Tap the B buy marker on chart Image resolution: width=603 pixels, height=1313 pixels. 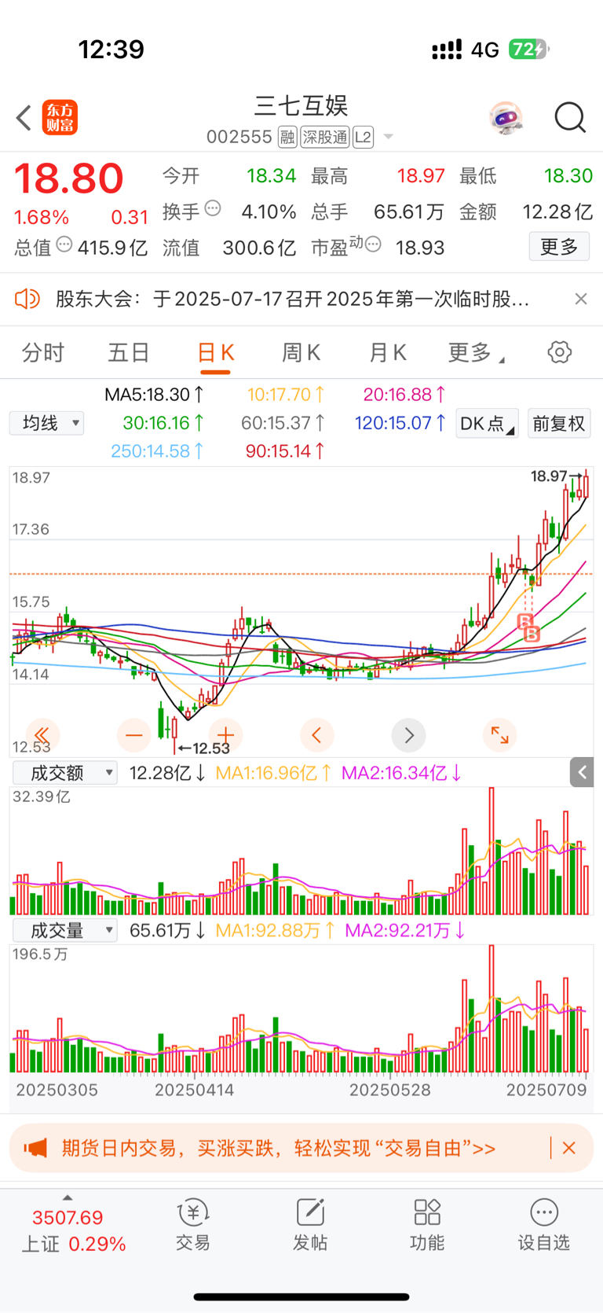[532, 634]
